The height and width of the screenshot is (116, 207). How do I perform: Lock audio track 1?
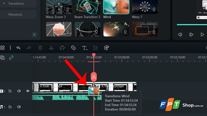coord(10,107)
